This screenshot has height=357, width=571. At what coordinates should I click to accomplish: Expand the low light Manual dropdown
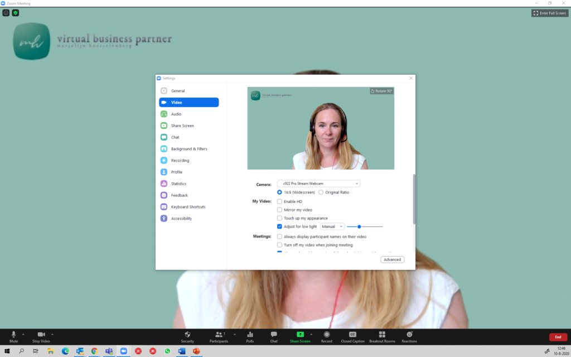click(332, 226)
